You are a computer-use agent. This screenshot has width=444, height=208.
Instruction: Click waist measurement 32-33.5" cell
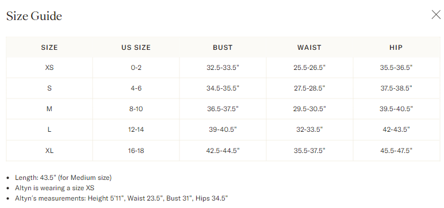309,130
